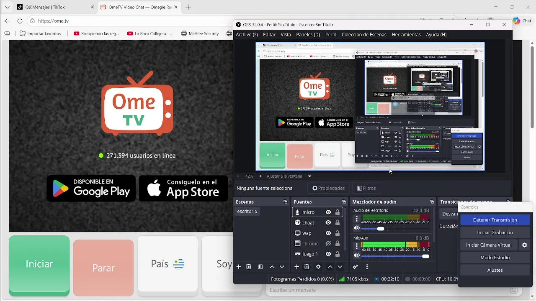
Task: Zoom out the OBS preview
Action: [x=238, y=176]
